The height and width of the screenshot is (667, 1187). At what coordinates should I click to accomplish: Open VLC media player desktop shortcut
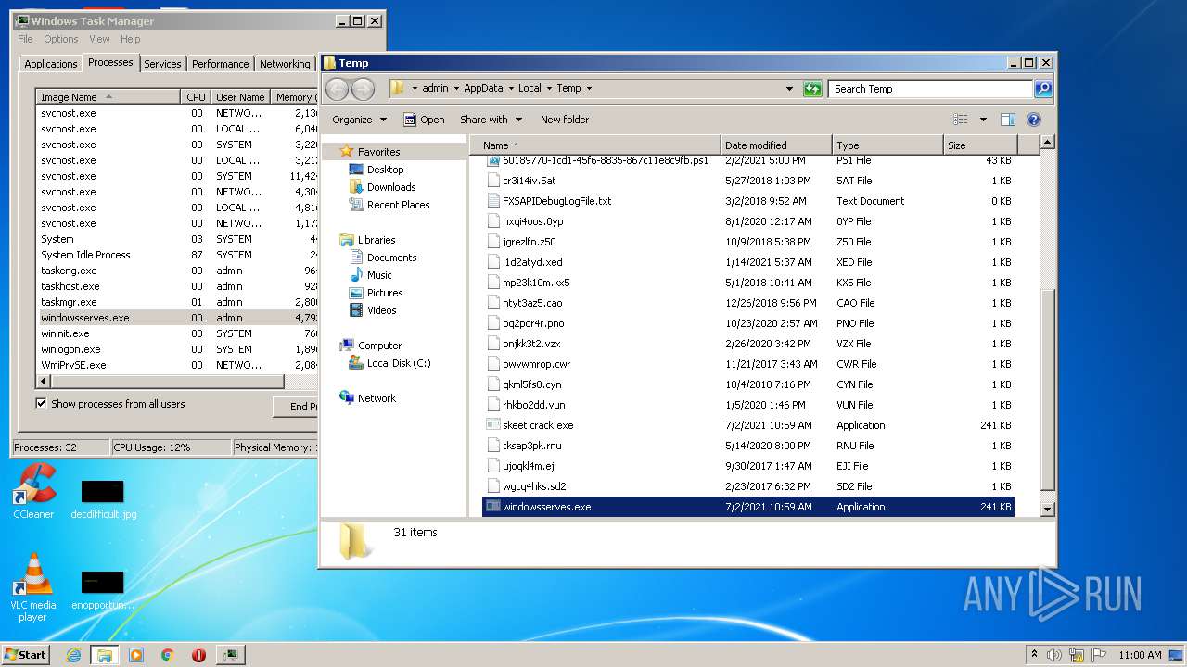pyautogui.click(x=33, y=588)
